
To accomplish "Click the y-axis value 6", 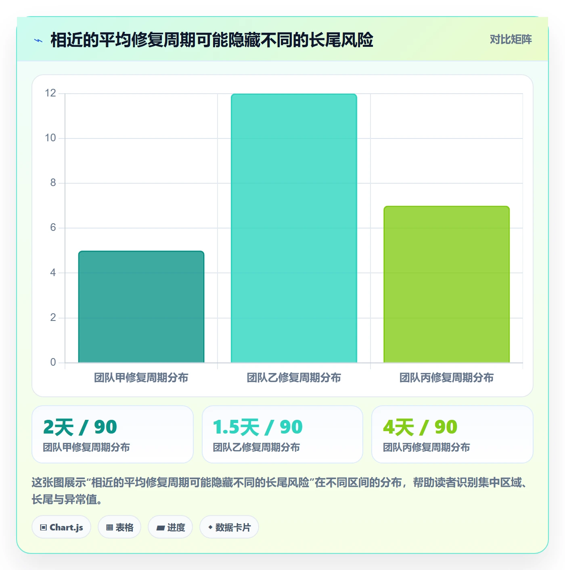I will 53,228.
